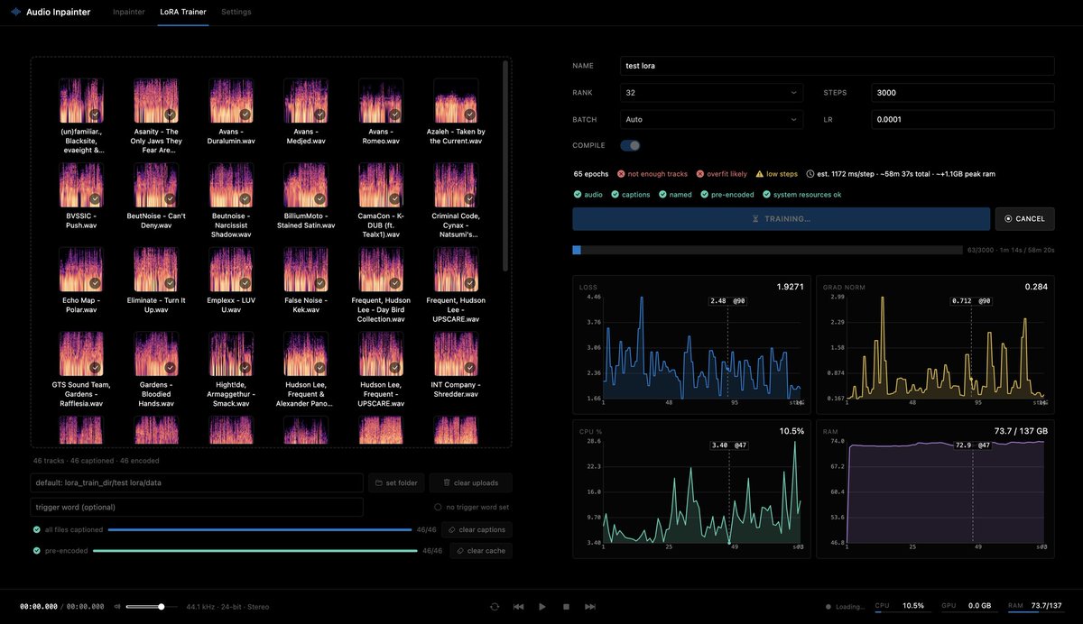Click the not enough tracks warning icon

621,173
